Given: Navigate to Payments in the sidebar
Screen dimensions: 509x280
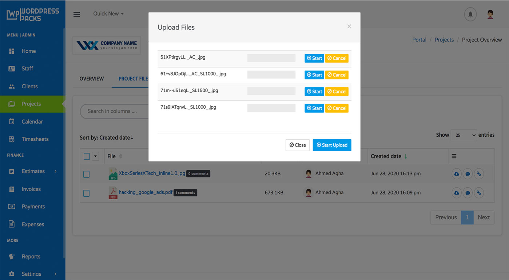Looking at the screenshot, I should [x=32, y=206].
